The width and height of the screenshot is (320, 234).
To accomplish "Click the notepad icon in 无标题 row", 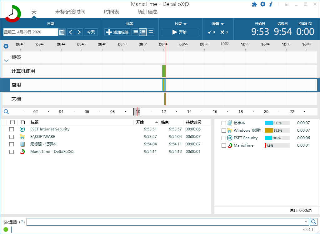I will pyautogui.click(x=22, y=144).
